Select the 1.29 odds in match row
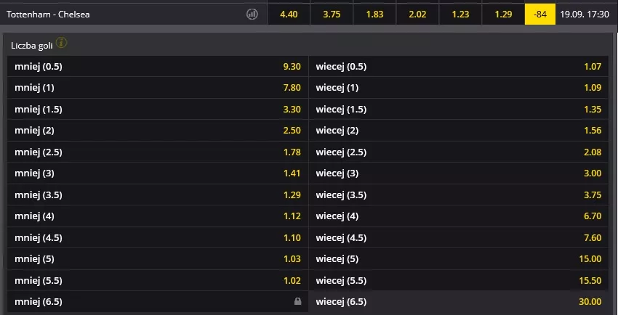This screenshot has height=315, width=618. pos(503,15)
